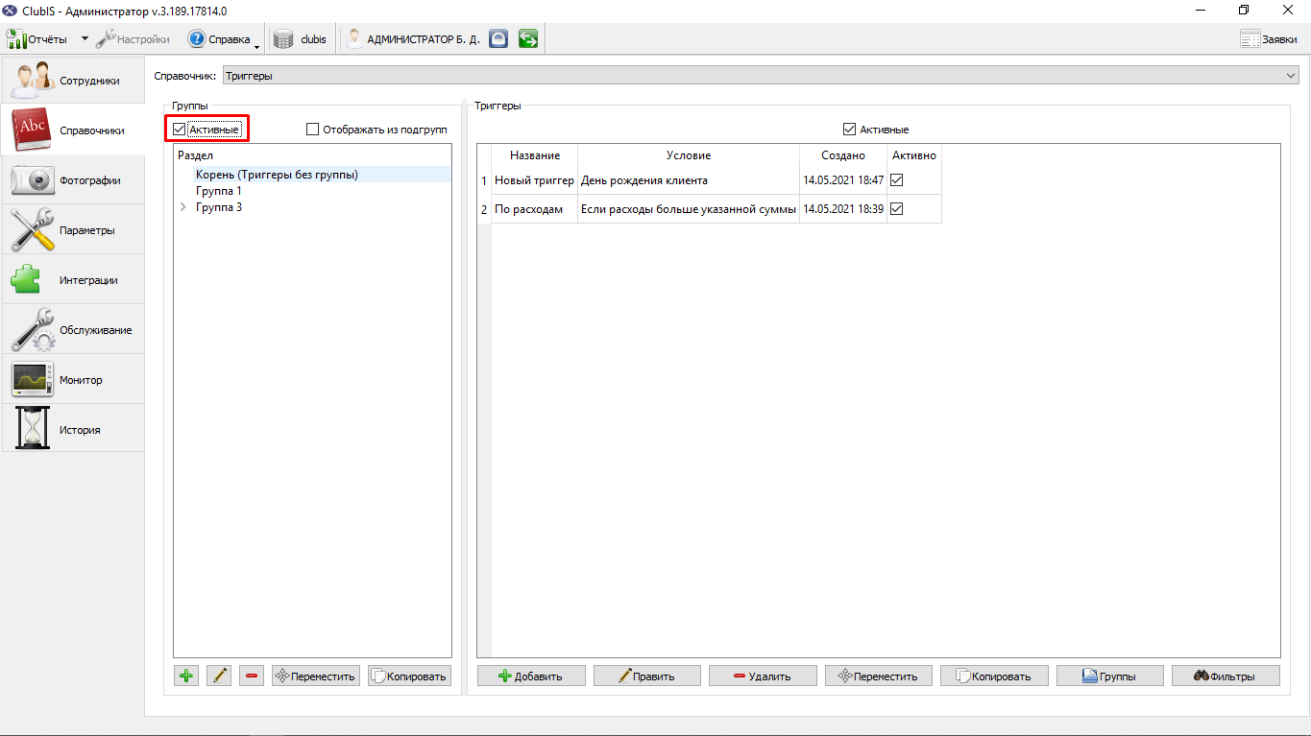Click the pencil edit-group icon
1311x736 pixels.
tap(219, 676)
